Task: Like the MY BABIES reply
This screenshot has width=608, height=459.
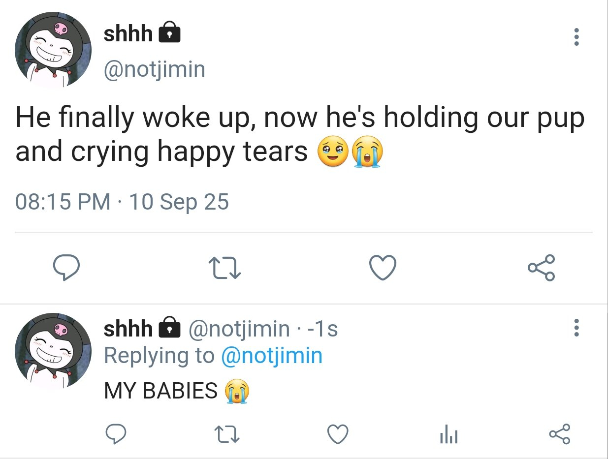Action: [338, 433]
